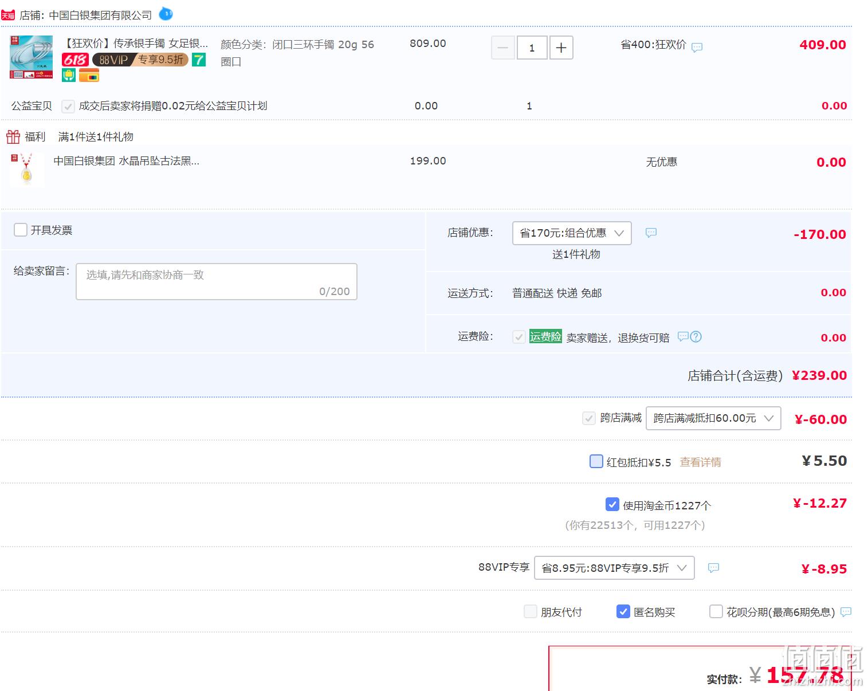Decrease quantity with the minus button

(502, 48)
